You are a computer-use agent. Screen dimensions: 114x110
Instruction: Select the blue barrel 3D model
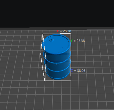[x=57, y=57]
